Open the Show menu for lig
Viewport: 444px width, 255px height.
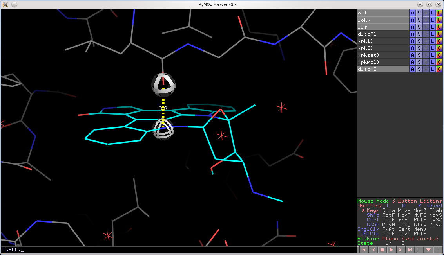point(419,27)
